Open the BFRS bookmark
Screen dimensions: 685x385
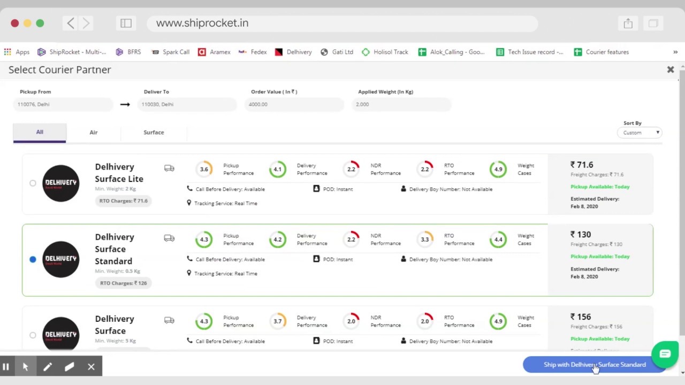(x=128, y=52)
